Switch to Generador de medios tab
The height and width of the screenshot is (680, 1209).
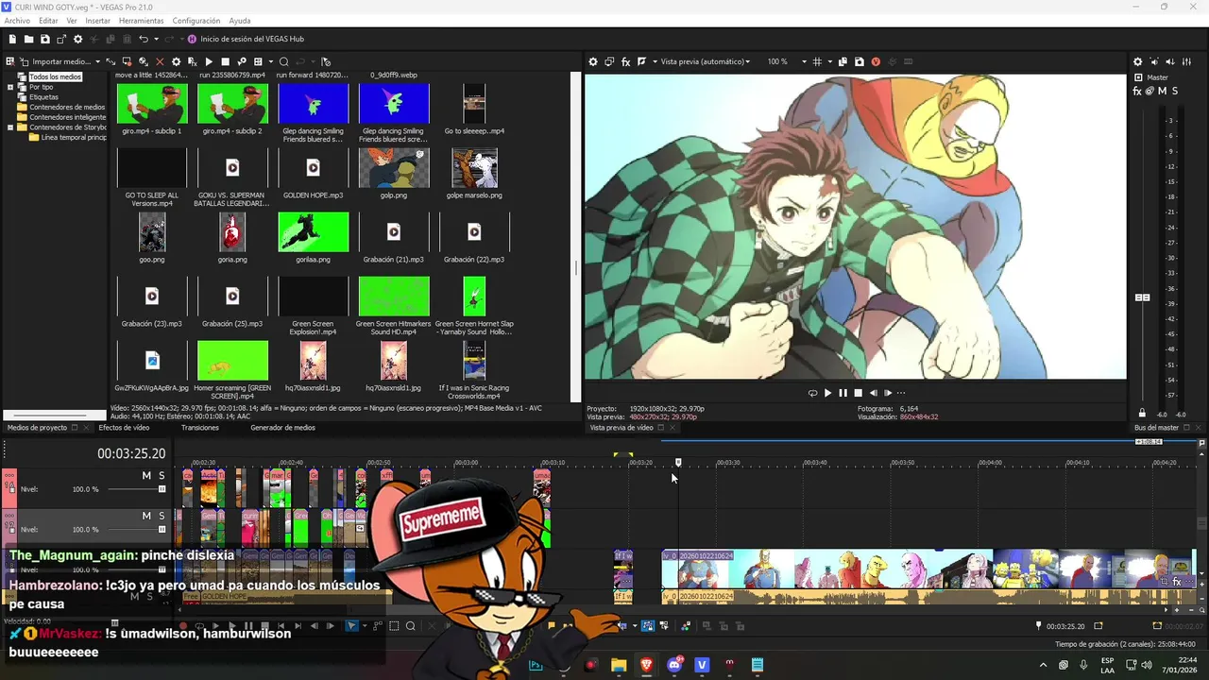coord(282,428)
